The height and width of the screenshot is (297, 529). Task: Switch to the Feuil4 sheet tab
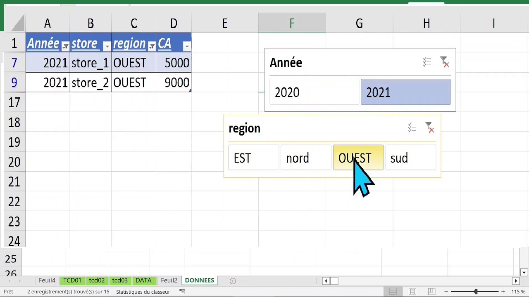click(47, 280)
